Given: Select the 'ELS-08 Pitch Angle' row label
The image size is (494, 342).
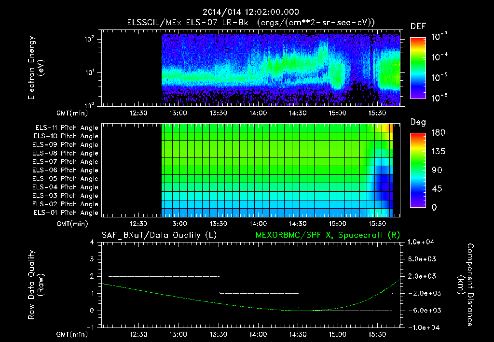Looking at the screenshot, I should tap(65, 153).
